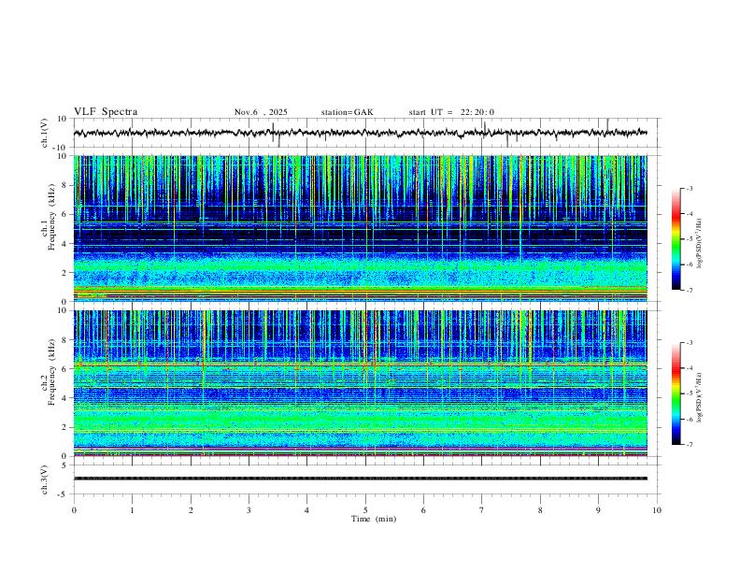Click time axis tick label "6"
Screen dimensions: 740x572
[423, 510]
